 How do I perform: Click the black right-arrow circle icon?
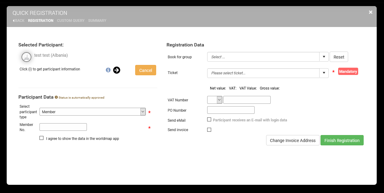tap(117, 70)
